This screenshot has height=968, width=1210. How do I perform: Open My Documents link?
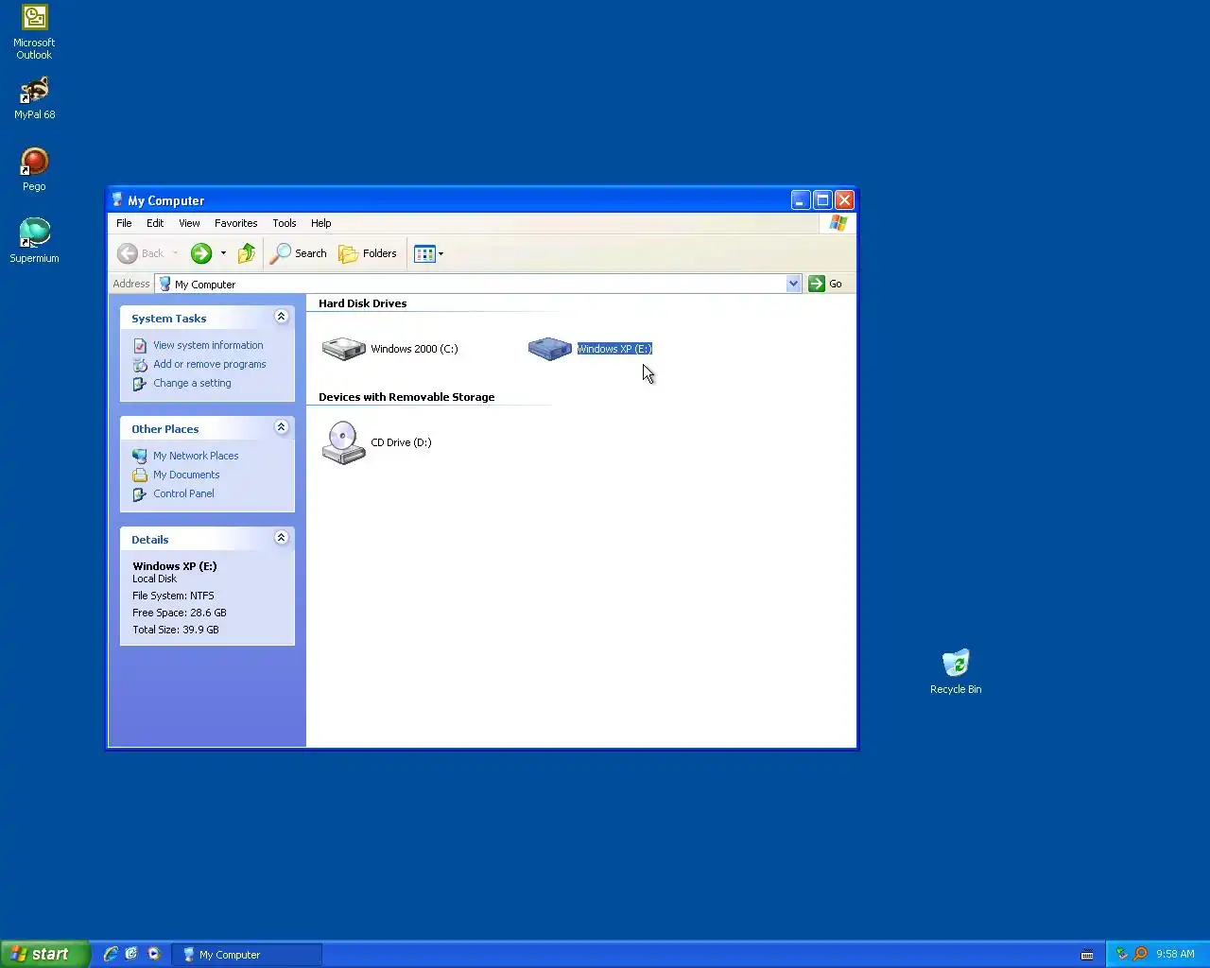point(186,475)
